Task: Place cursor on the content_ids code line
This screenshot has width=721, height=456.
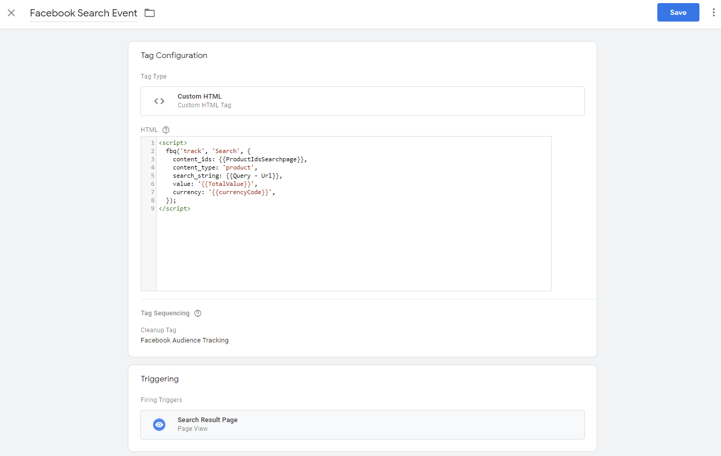Action: (239, 159)
